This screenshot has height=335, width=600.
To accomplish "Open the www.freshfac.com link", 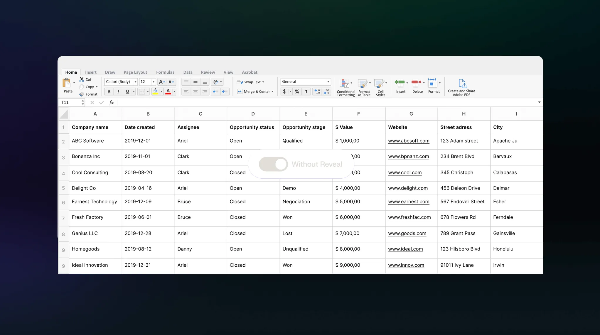I will click(409, 217).
